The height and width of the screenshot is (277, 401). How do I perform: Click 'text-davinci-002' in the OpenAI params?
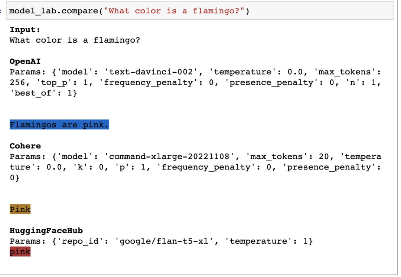tap(151, 72)
